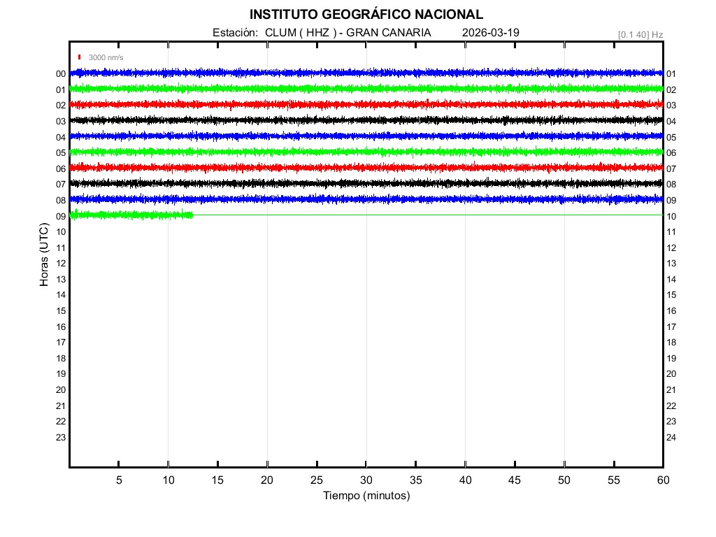Select the INSTITUTO GEOGRÁFICO NACIONAL title
Screen dimensions: 716x537
[x=366, y=15]
